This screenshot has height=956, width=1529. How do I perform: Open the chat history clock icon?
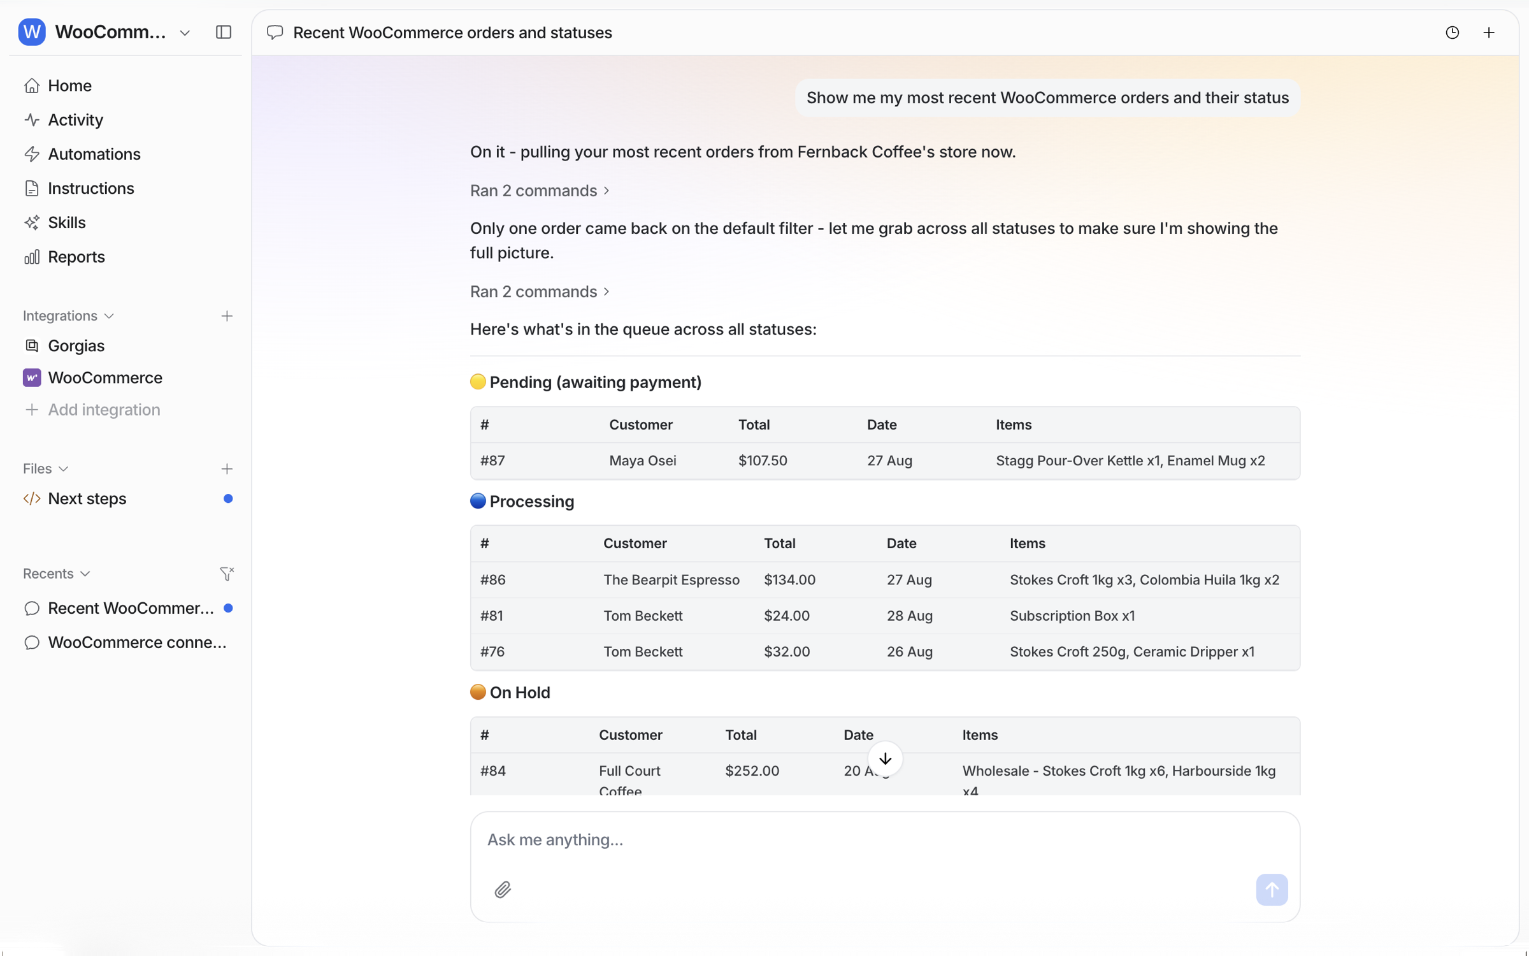(1452, 33)
